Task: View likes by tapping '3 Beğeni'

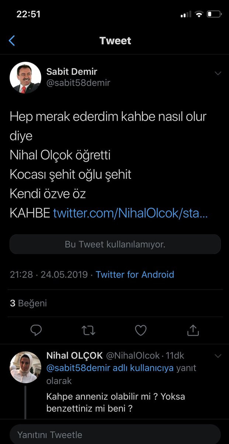Action: pyautogui.click(x=28, y=303)
